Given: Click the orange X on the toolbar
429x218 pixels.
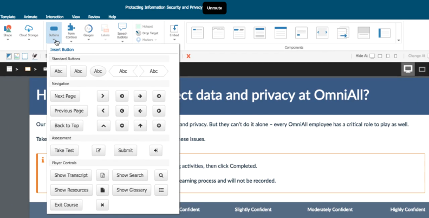Looking at the screenshot, I should pyautogui.click(x=188, y=56).
